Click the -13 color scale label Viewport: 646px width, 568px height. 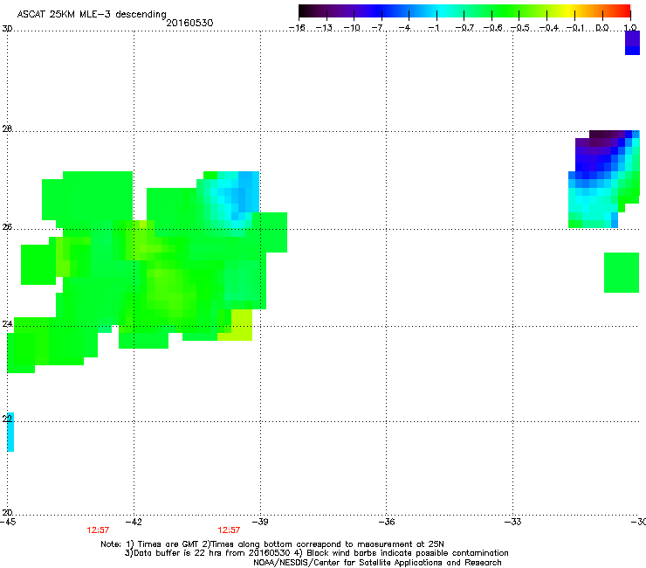click(324, 28)
